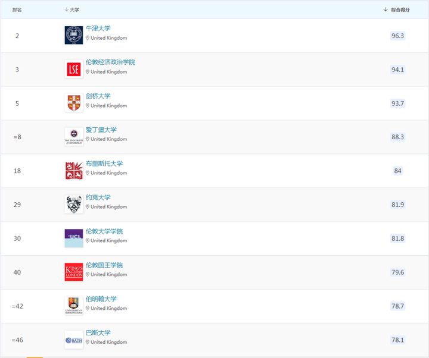Click rank =46 for 巴斯大学
Screen dimensions: 429x358
pos(17,340)
